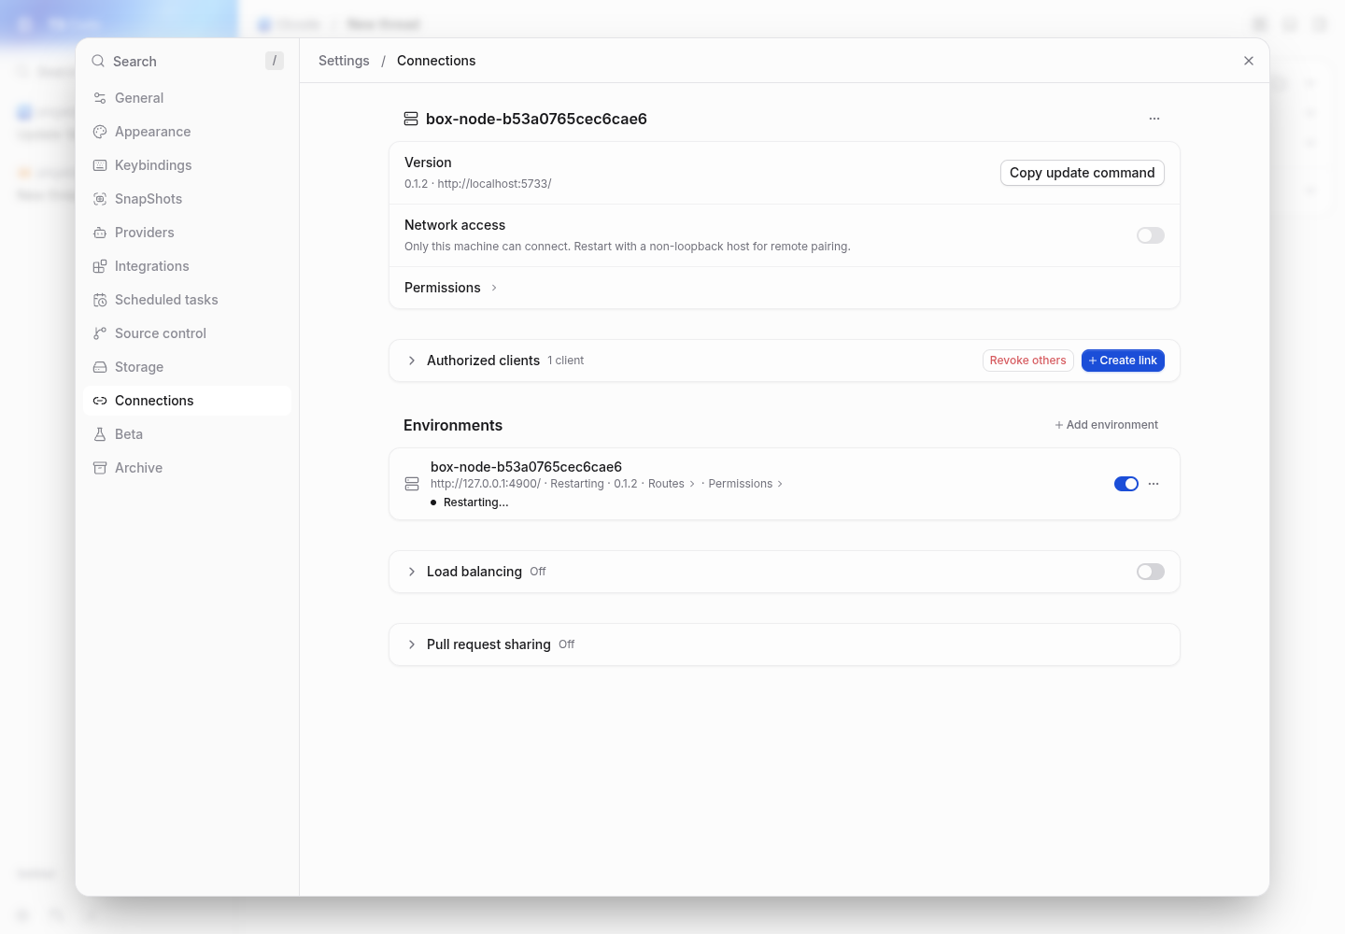Click the Scheduled tasks calendar icon
Screen dimensions: 1345x934
tap(100, 300)
